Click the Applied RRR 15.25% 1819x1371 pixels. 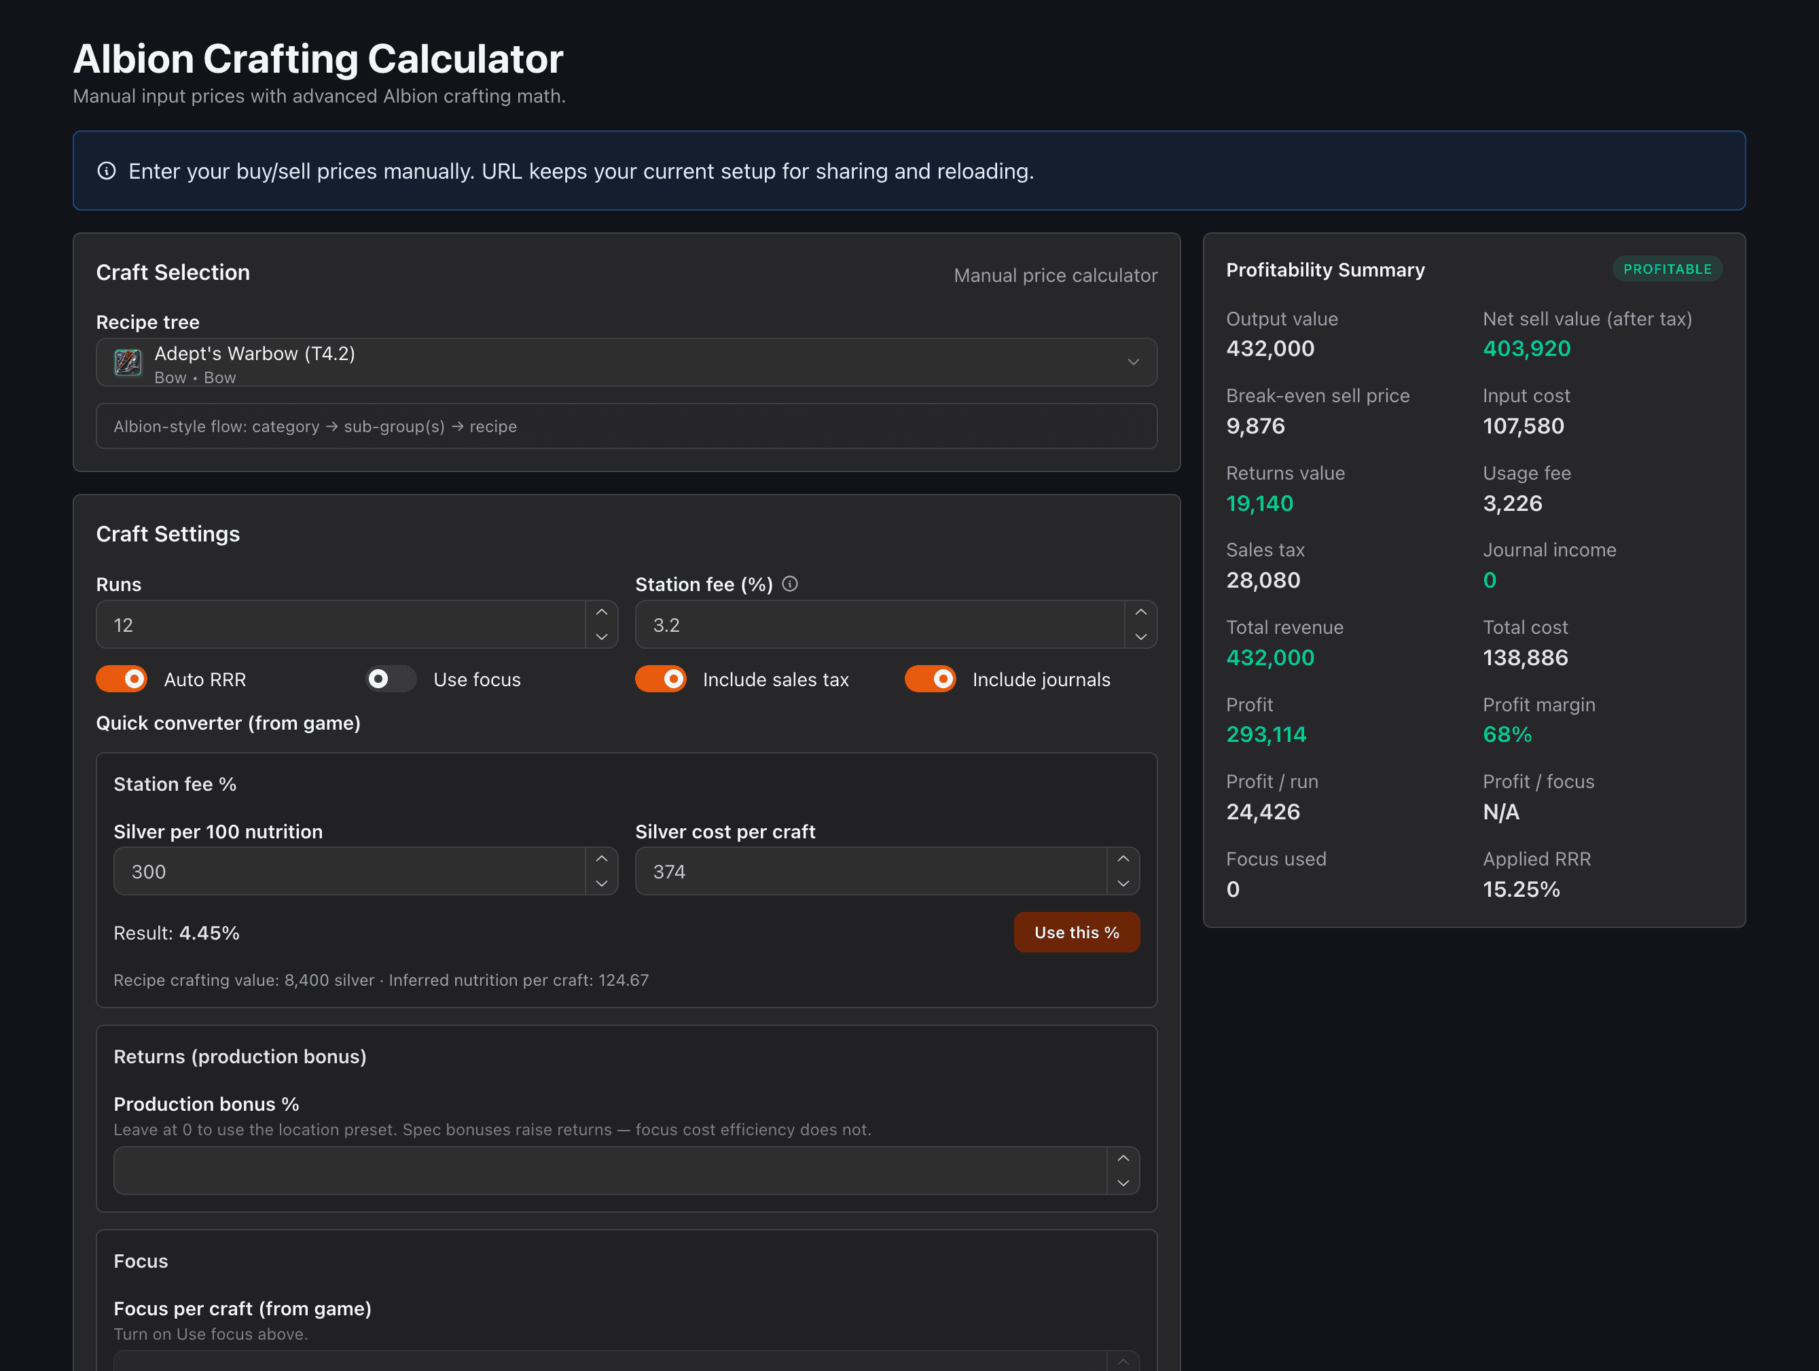1521,889
